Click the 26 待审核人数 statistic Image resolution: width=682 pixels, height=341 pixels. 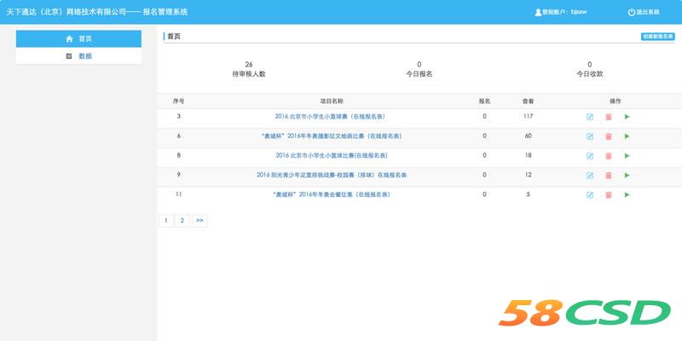click(x=249, y=69)
